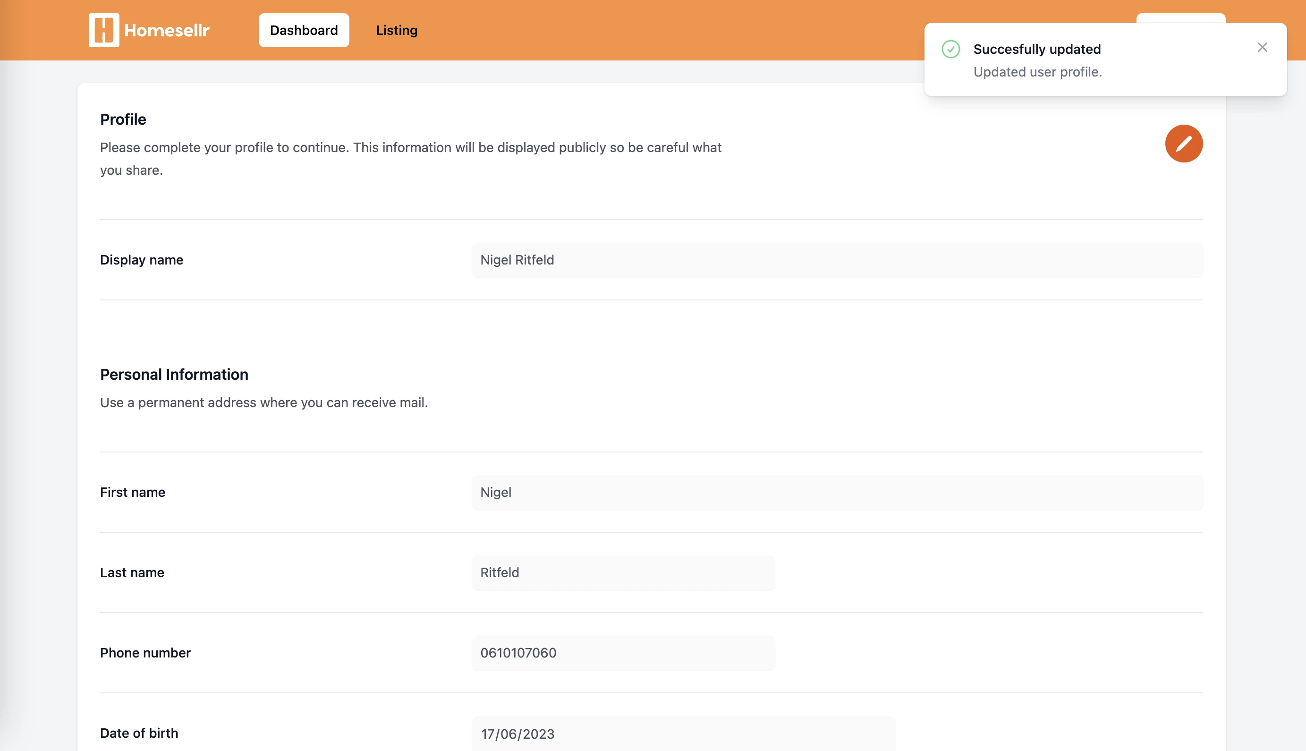Screen dimensions: 1306x751
Task: Click the Homesellr brand name text
Action: (166, 30)
